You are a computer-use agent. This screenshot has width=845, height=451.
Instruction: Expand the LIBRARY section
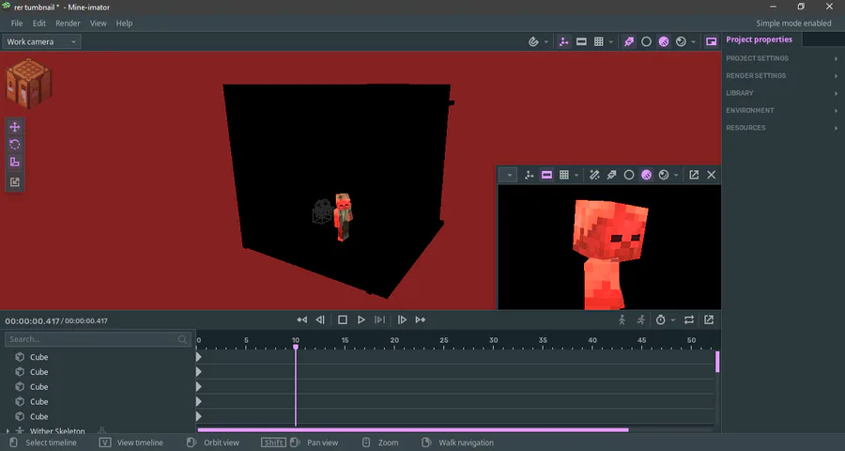[x=782, y=93]
